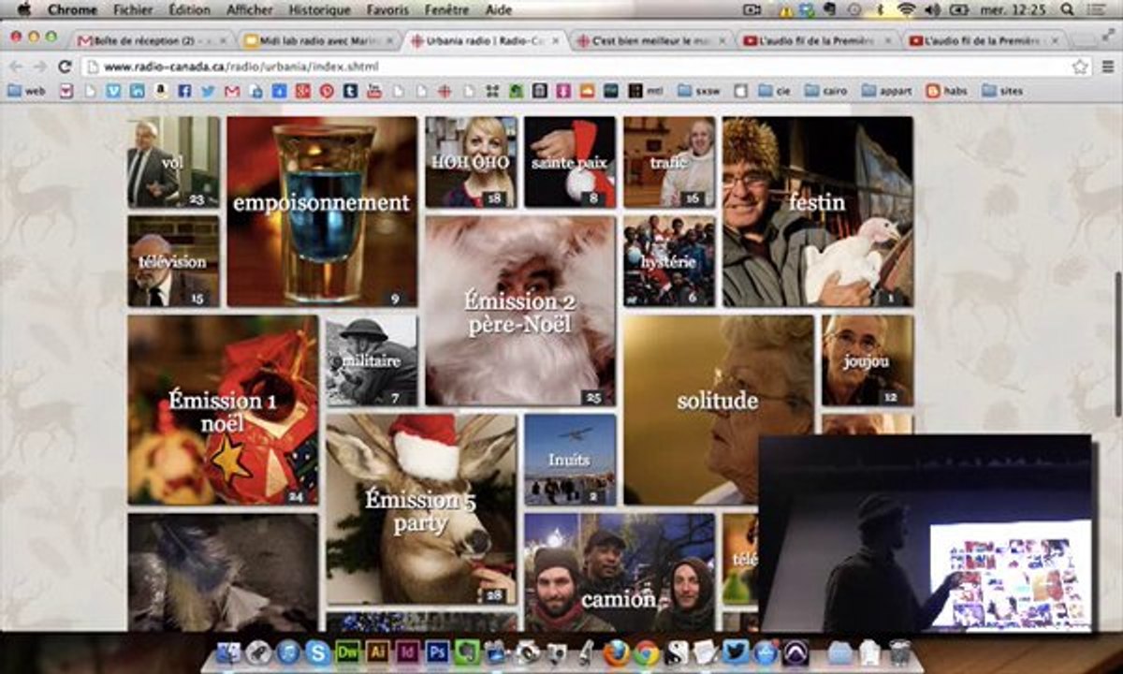1123x674 pixels.
Task: Open the HOH OHO tile
Action: tap(471, 162)
